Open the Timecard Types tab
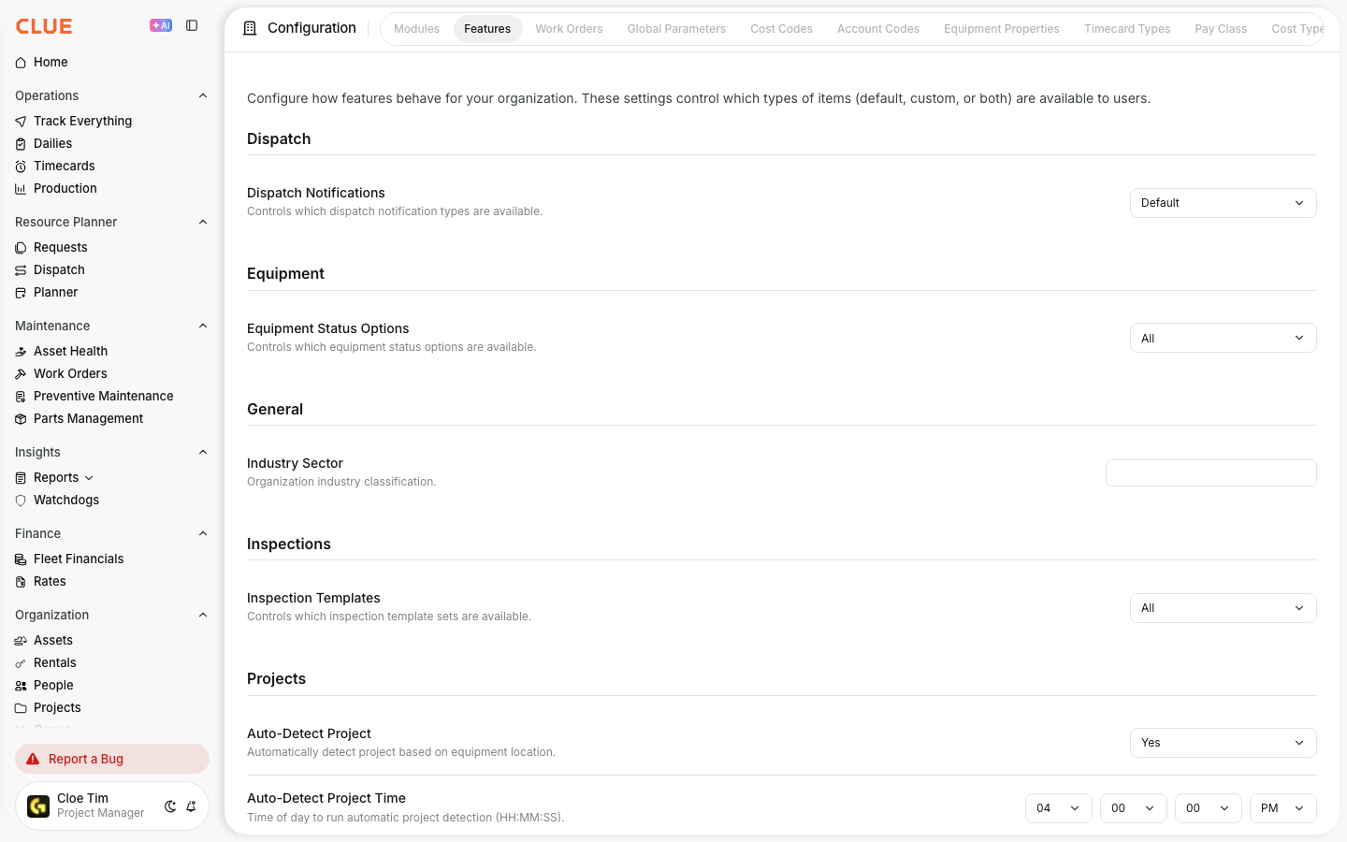 coord(1127,29)
